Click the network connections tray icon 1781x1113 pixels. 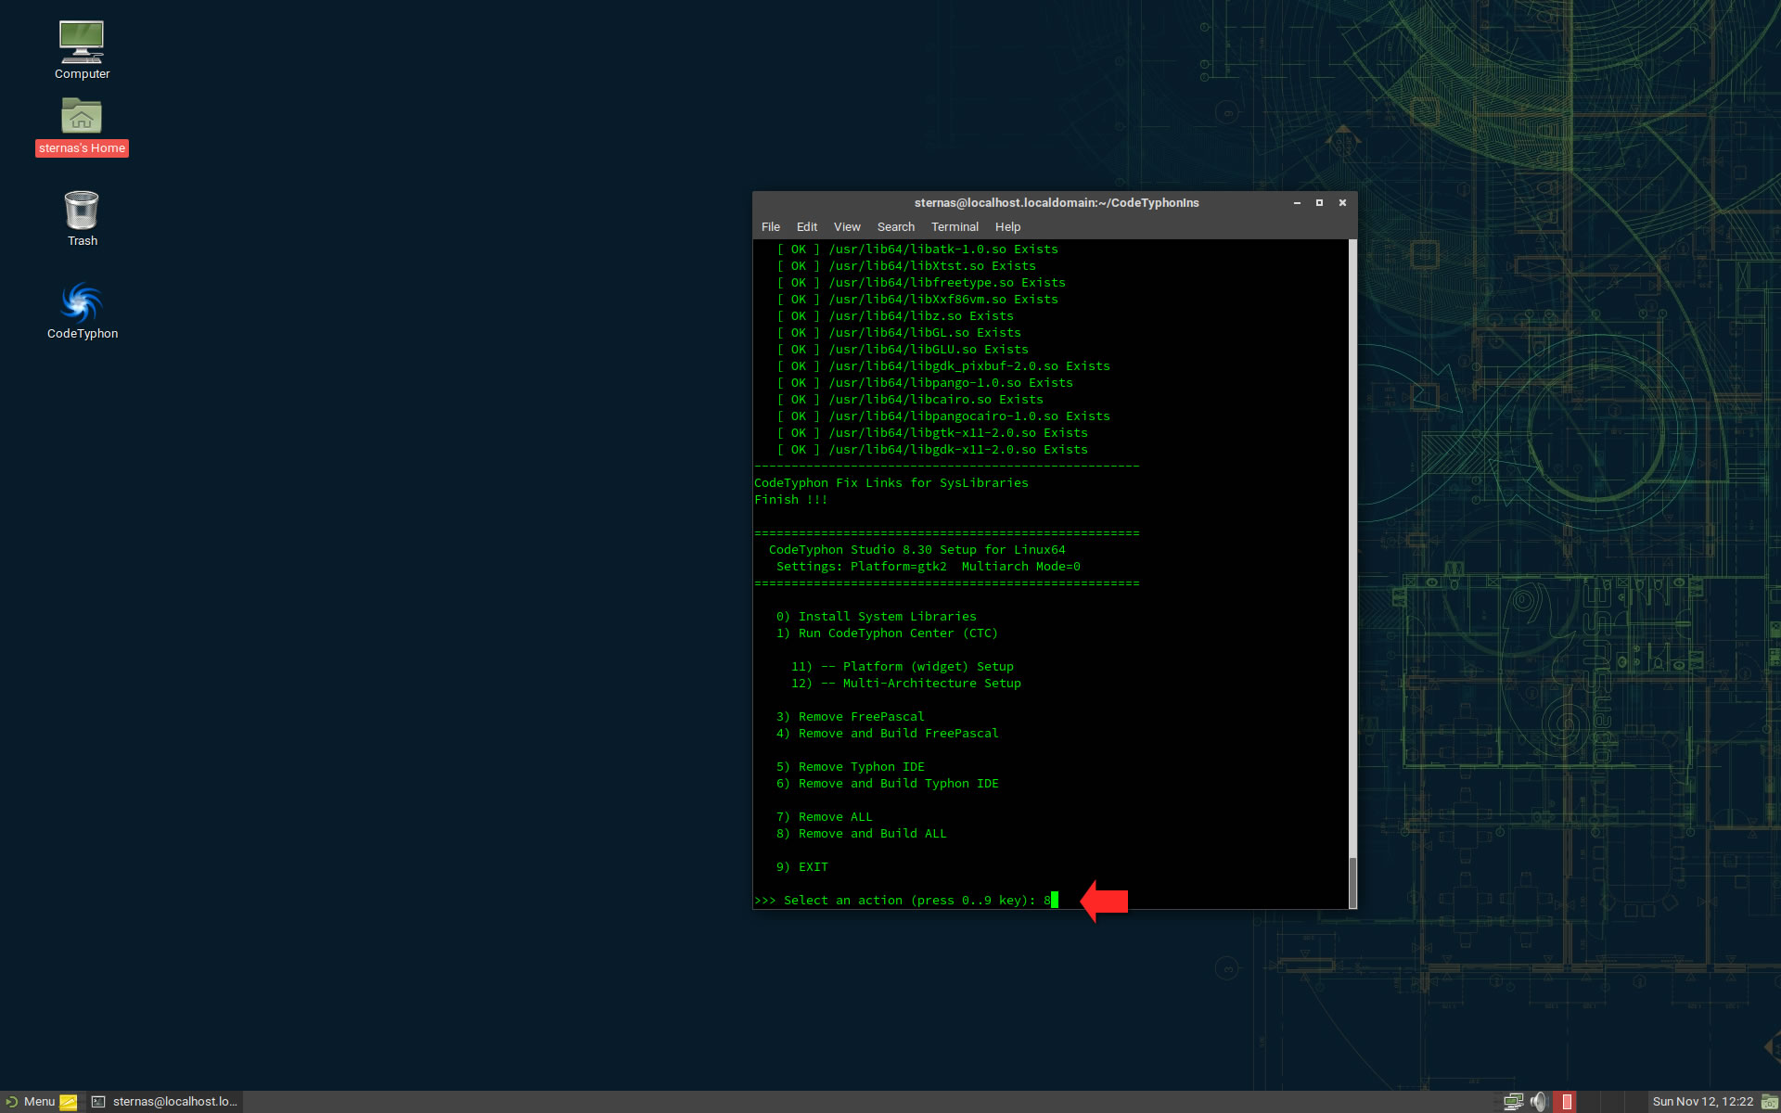pyautogui.click(x=1513, y=1102)
